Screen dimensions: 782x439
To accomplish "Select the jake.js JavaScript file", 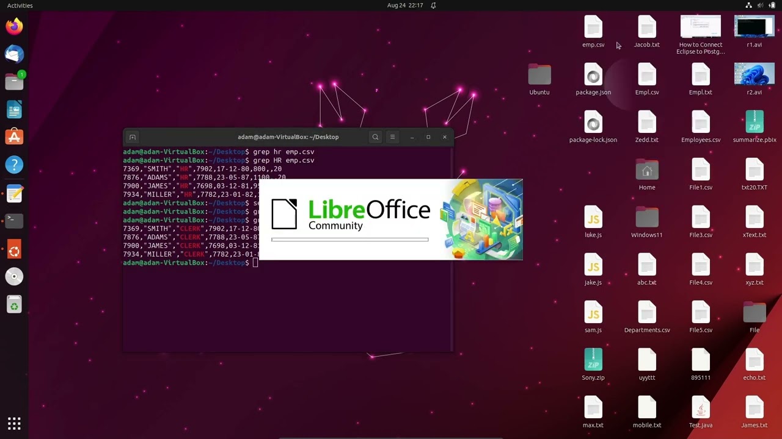I will 593,269.
